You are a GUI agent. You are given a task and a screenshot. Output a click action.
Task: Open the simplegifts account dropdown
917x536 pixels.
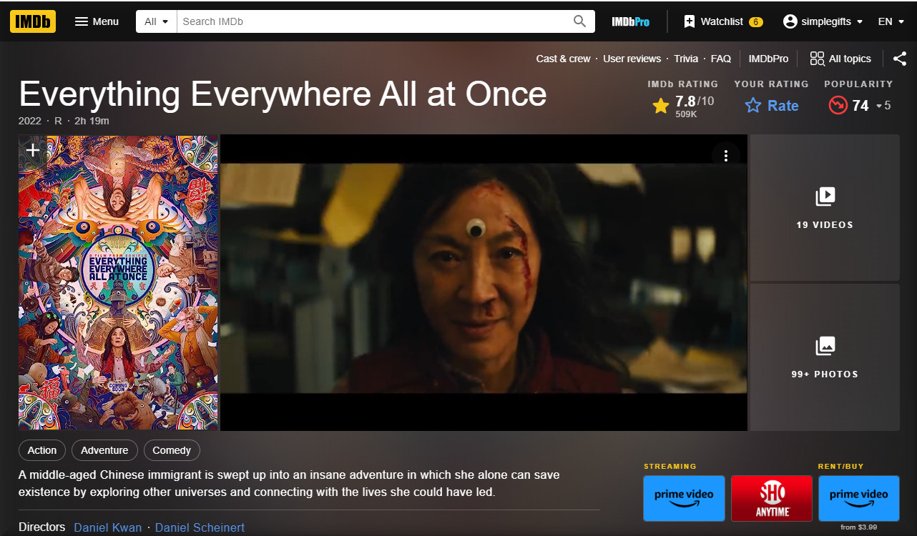pos(823,21)
